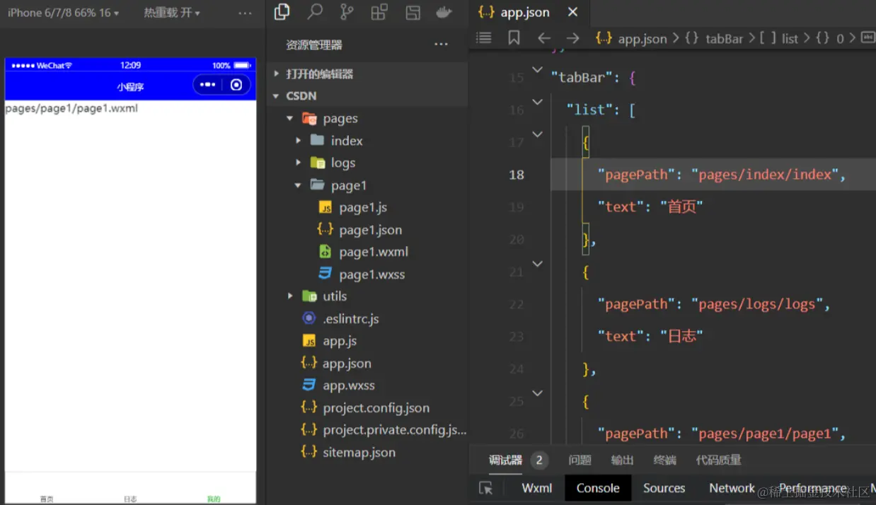The width and height of the screenshot is (876, 505).
Task: Select the 输出 panel tab
Action: pos(622,460)
